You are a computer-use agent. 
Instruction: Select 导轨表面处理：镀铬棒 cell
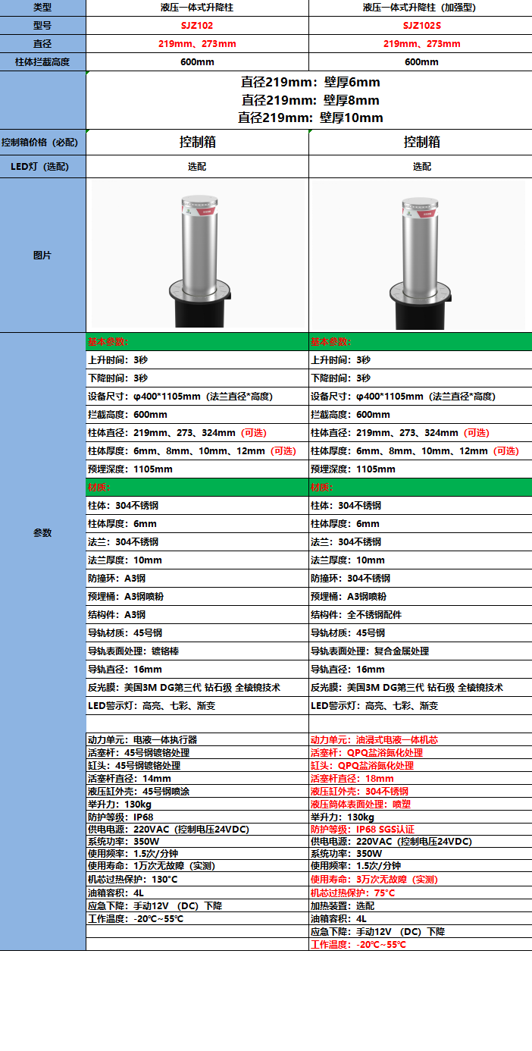tap(197, 651)
